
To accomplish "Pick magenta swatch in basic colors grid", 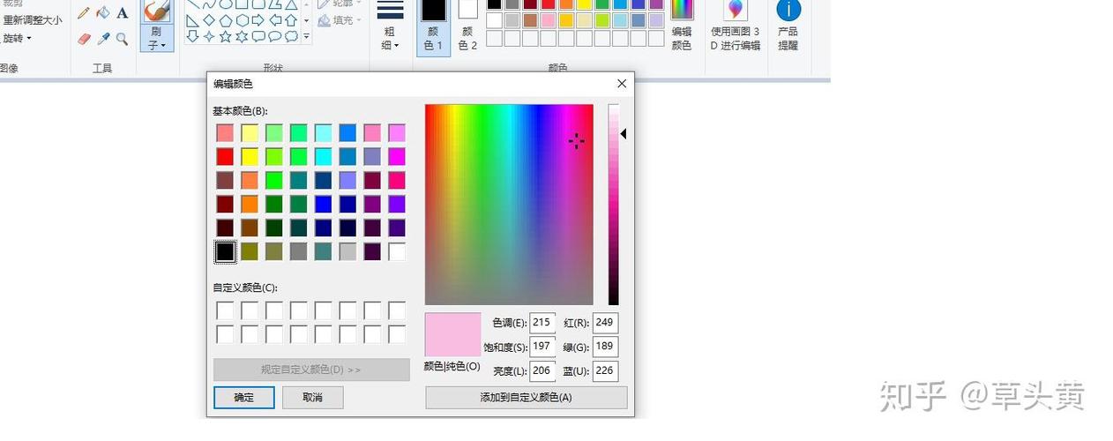I will point(397,157).
